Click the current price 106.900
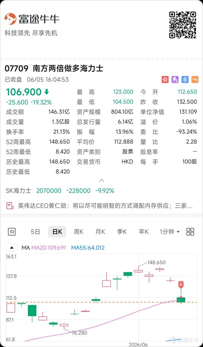This screenshot has height=347, width=203. [24, 92]
